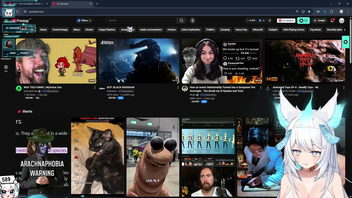Screen dimensions: 352x198
Task: Open options menu for Animated Toys EP-4
Action: coord(344,88)
